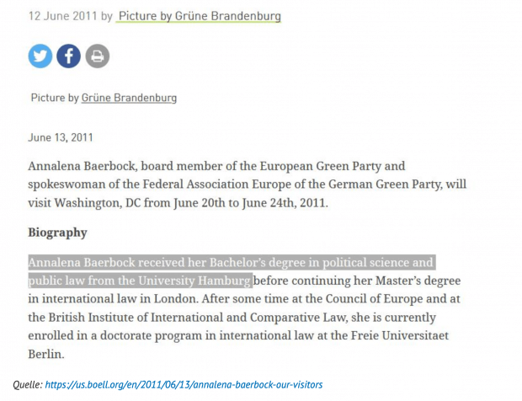The width and height of the screenshot is (522, 401).
Task: Click the 'Biography' heading
Action: coord(57,232)
